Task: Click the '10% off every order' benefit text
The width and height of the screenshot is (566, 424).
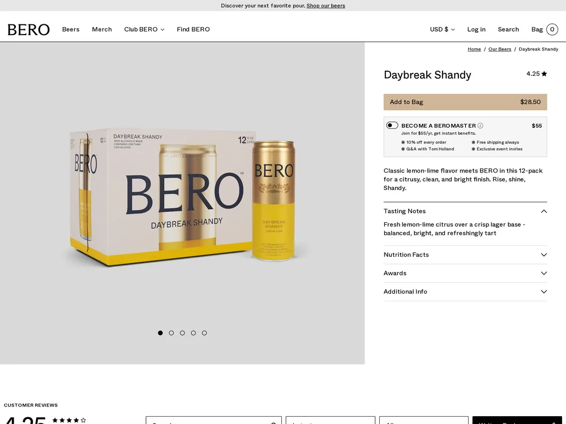Action: pyautogui.click(x=426, y=142)
